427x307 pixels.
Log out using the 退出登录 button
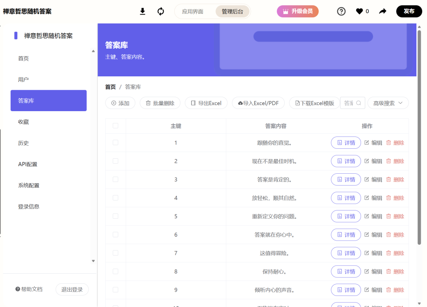coord(72,289)
